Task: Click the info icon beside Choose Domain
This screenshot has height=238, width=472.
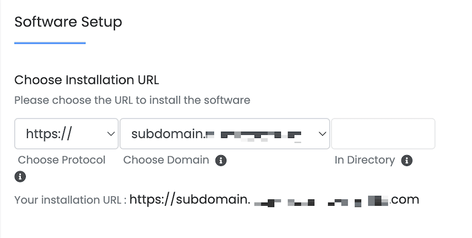Action: (221, 160)
